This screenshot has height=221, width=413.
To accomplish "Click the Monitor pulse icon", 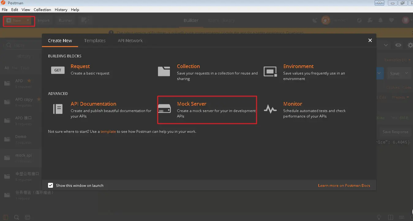I will 270,109.
